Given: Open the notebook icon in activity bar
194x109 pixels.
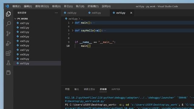Looking at the screenshot, I should 8,73.
